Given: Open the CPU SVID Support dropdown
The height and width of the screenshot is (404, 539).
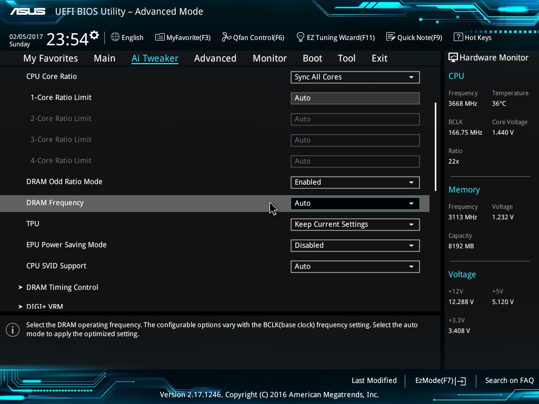Looking at the screenshot, I should click(355, 267).
